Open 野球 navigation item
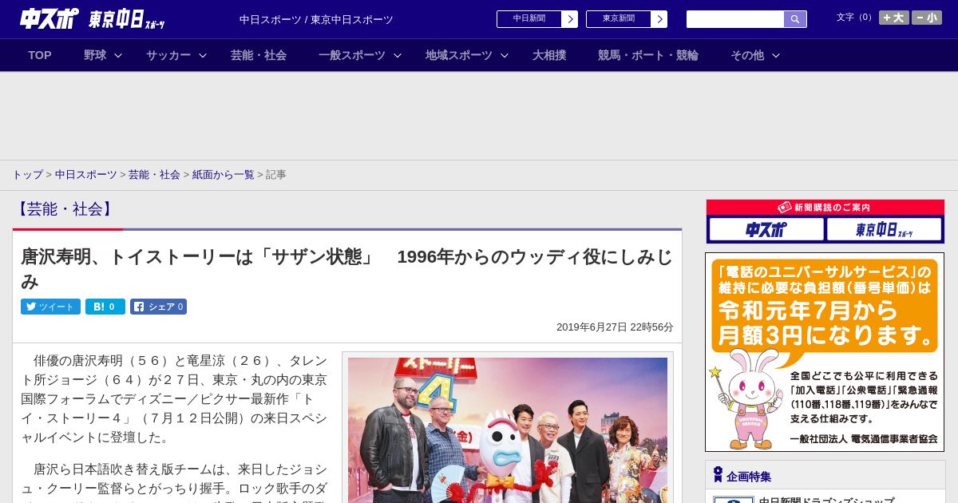Image resolution: width=958 pixels, height=503 pixels. click(x=95, y=55)
